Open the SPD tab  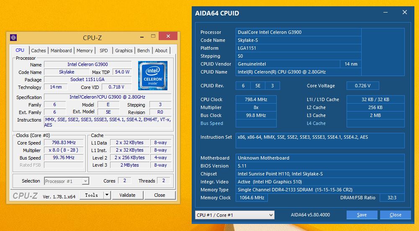[104, 51]
